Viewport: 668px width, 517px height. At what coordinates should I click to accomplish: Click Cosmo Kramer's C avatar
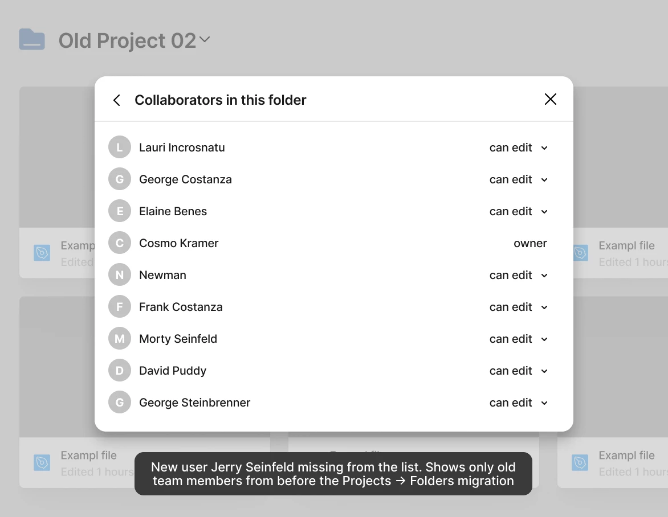[120, 243]
